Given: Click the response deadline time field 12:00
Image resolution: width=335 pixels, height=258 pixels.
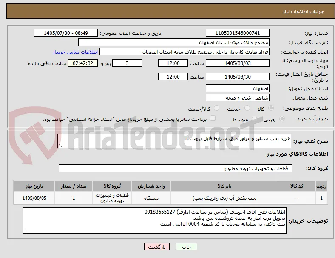Looking at the screenshot, I should click(x=173, y=63).
